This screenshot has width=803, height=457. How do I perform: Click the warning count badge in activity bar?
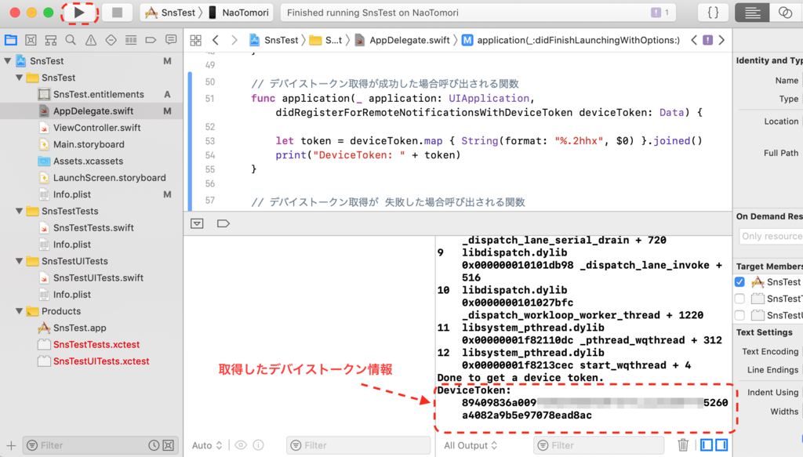point(659,13)
